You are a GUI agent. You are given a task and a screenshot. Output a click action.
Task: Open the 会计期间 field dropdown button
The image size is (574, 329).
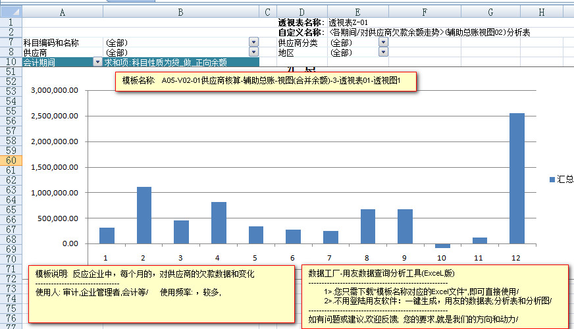pyautogui.click(x=97, y=63)
